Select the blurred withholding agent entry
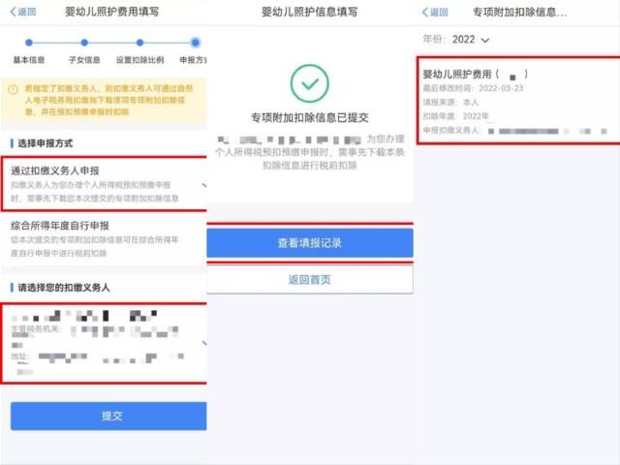Image resolution: width=620 pixels, height=465 pixels. (x=105, y=343)
